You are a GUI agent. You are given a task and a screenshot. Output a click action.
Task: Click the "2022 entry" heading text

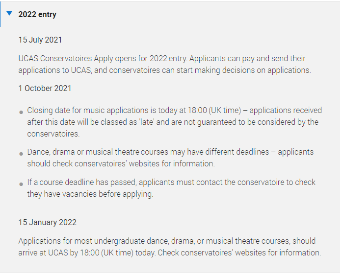[37, 15]
